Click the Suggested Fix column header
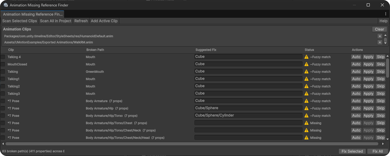This screenshot has height=156, width=390. (206, 50)
